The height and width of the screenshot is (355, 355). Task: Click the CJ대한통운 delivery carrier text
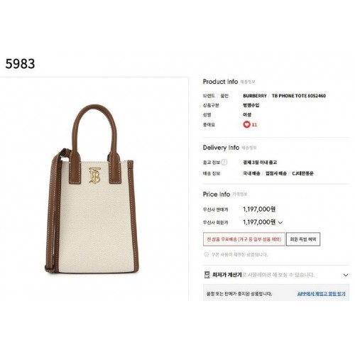point(302,173)
